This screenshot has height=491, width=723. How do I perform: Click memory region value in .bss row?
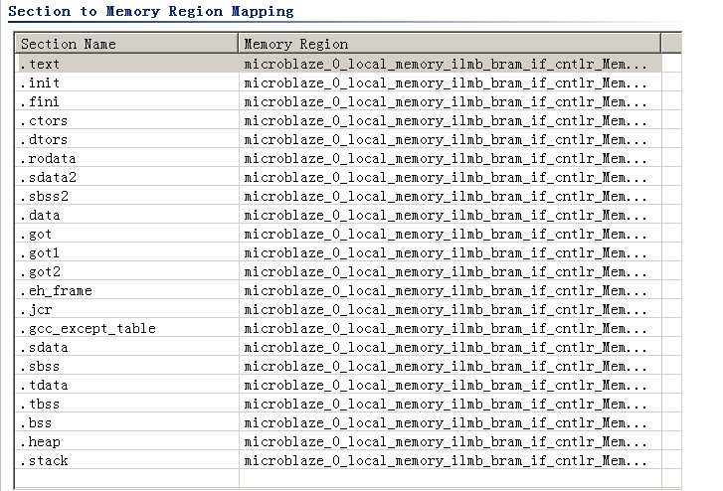pos(451,422)
